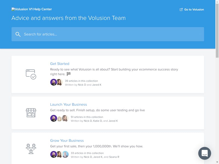
Task: Go to Volusion main site
Action: tap(194, 10)
